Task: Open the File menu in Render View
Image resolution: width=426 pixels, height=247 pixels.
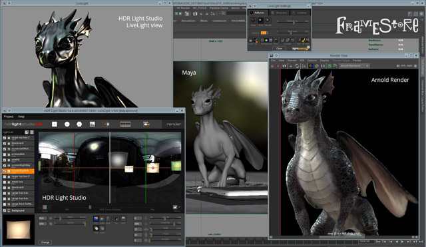Action: point(273,61)
